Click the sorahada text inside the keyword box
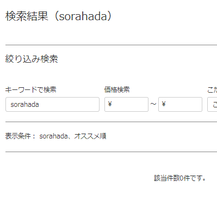Screen dimensions: 217x211 tap(24, 105)
